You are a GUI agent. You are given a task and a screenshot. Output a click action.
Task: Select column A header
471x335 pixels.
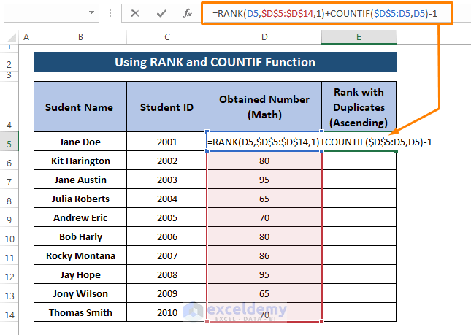click(x=26, y=37)
